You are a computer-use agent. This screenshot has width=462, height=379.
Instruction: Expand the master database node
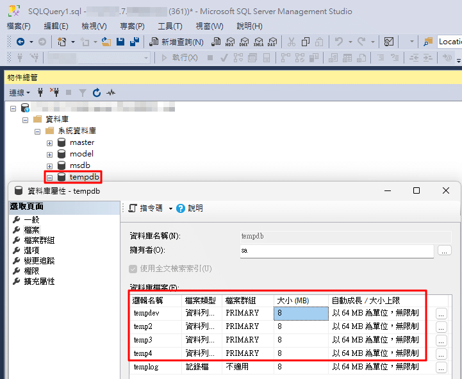(49, 143)
